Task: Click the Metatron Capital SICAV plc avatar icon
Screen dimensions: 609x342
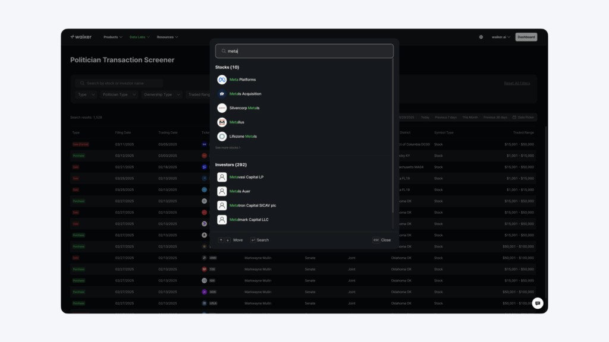Action: [222, 205]
